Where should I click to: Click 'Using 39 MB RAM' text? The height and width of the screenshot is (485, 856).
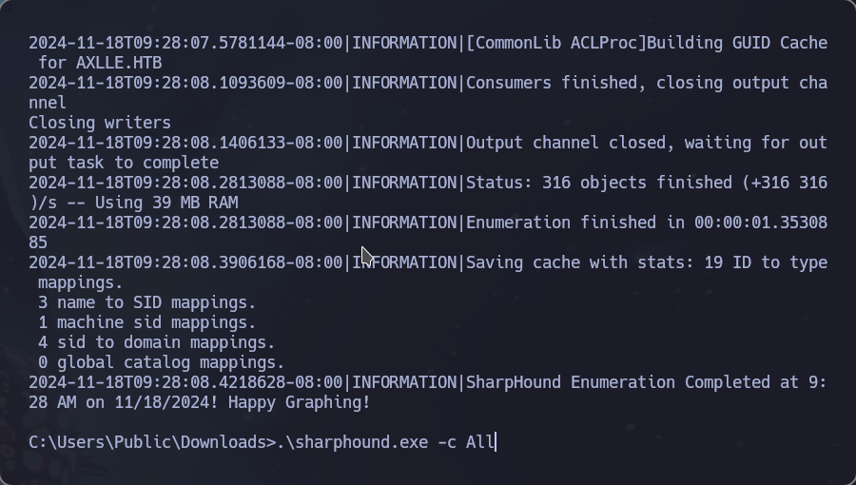click(166, 203)
